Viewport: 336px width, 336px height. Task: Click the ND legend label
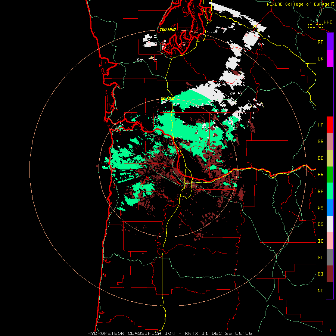[x=320, y=291]
